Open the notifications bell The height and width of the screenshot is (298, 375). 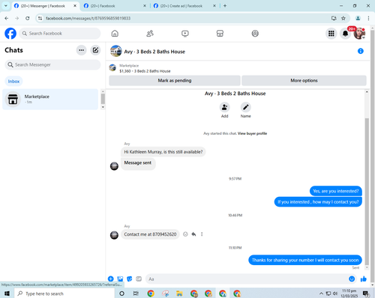(345, 34)
